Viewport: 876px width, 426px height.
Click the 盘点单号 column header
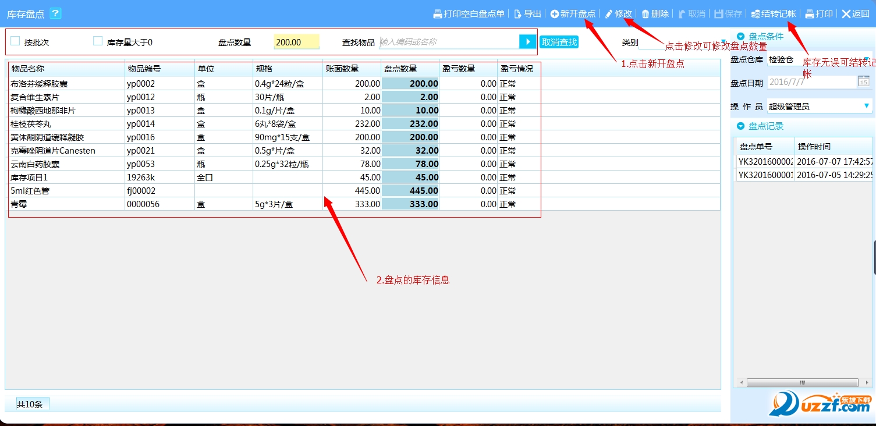point(765,147)
